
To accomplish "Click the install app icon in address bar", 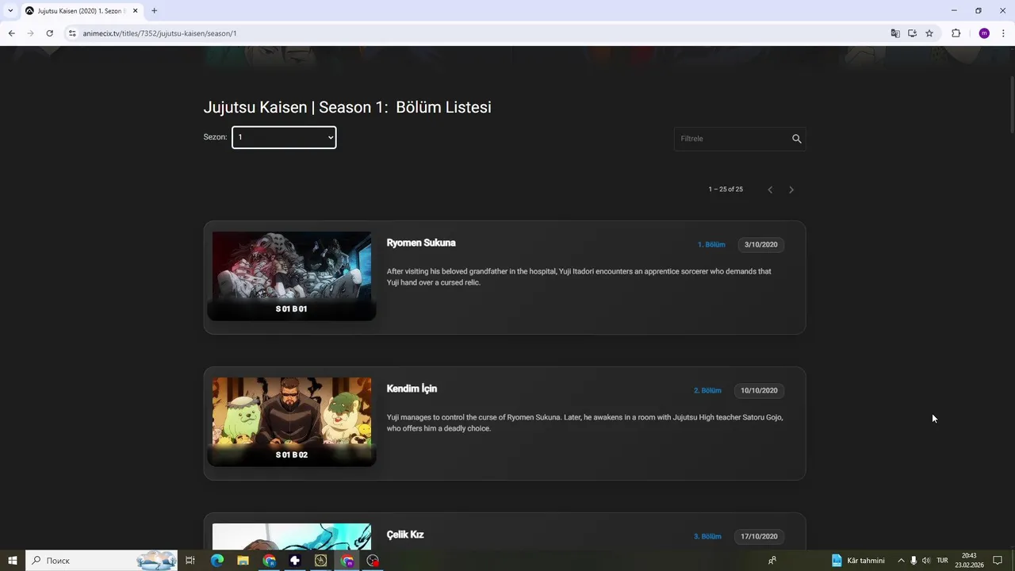I will click(912, 33).
